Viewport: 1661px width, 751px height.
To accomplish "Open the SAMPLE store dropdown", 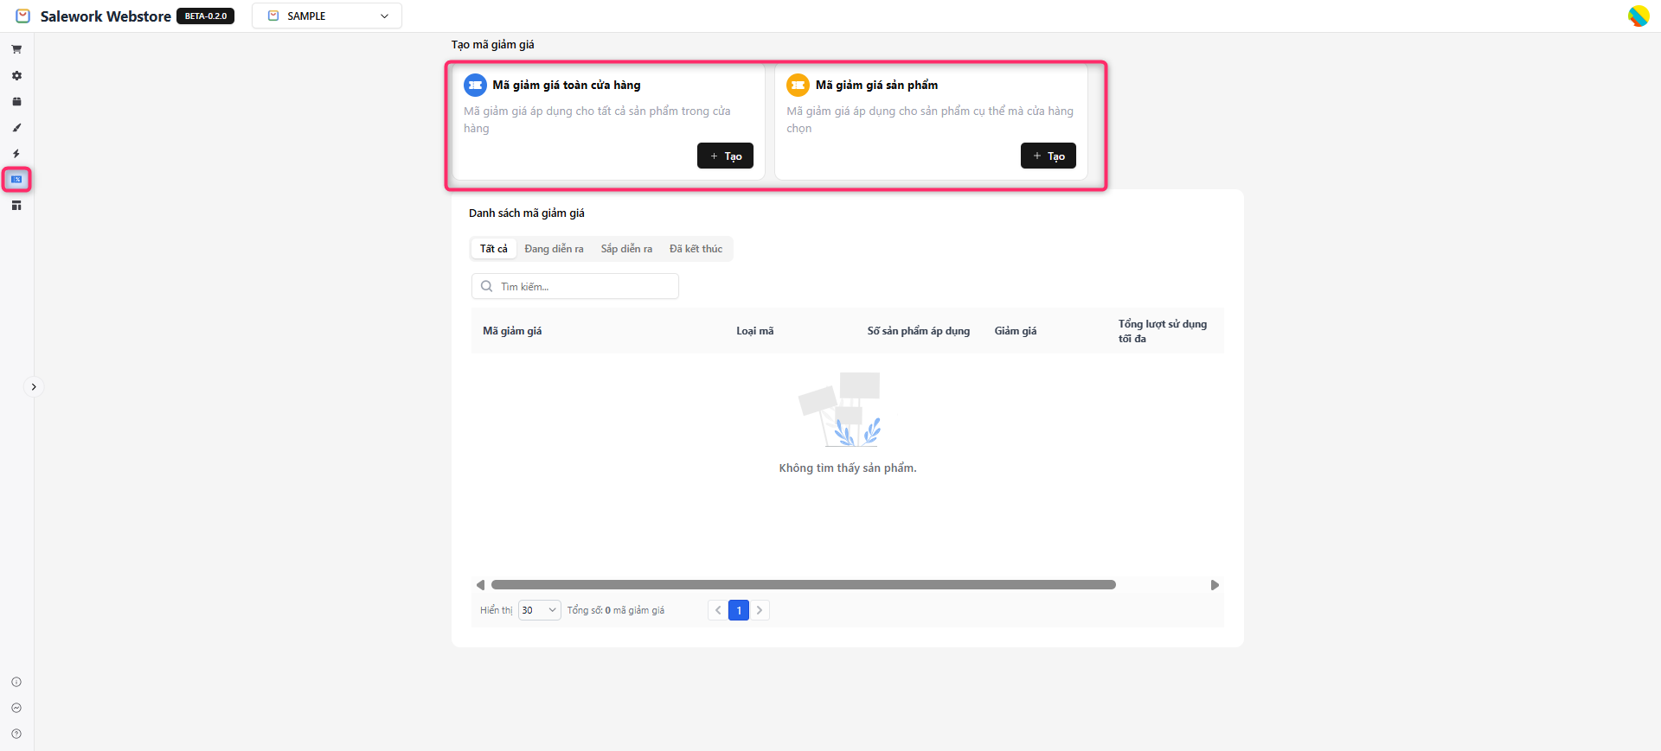I will coord(327,16).
